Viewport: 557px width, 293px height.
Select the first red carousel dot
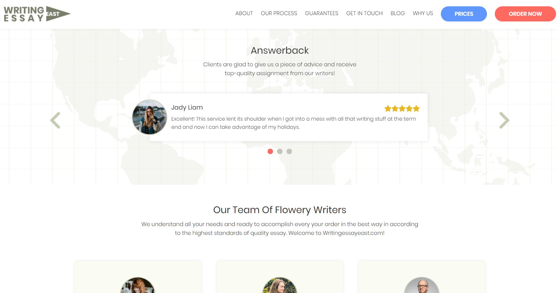(270, 151)
